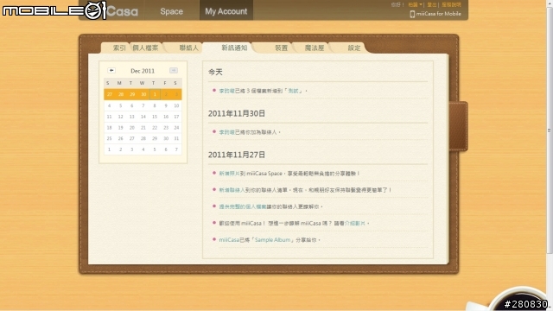Go to next month in calendar
The height and width of the screenshot is (311, 553).
click(174, 71)
